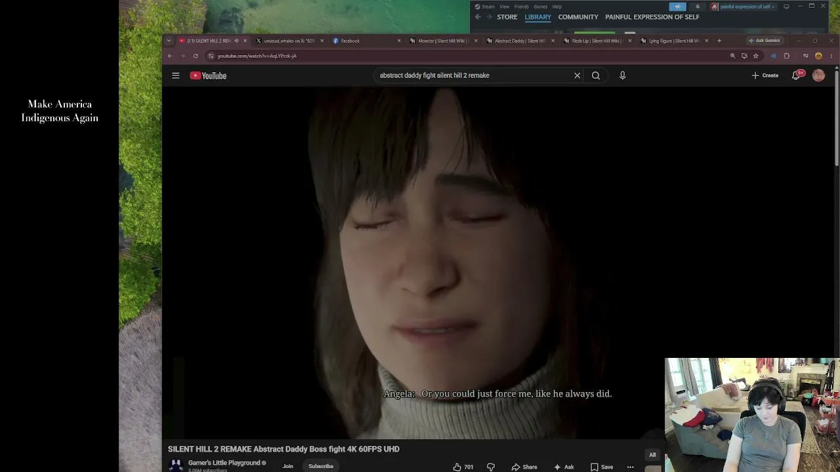Viewport: 840px width, 472px height.
Task: Switch to the Monster Silent Hill Wiki tab
Action: [444, 41]
